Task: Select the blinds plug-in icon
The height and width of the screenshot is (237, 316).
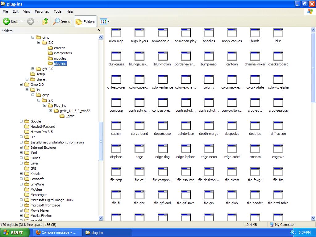Action: 255,33
